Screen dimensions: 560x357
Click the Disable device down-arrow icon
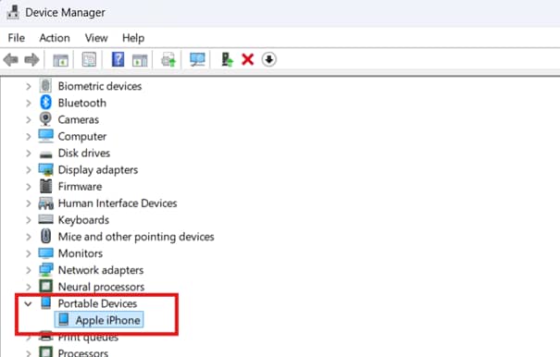[269, 59]
